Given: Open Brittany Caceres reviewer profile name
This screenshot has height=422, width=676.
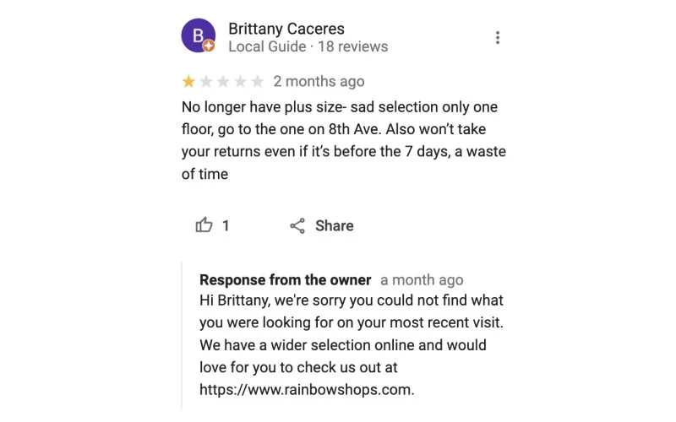Looking at the screenshot, I should pos(286,29).
